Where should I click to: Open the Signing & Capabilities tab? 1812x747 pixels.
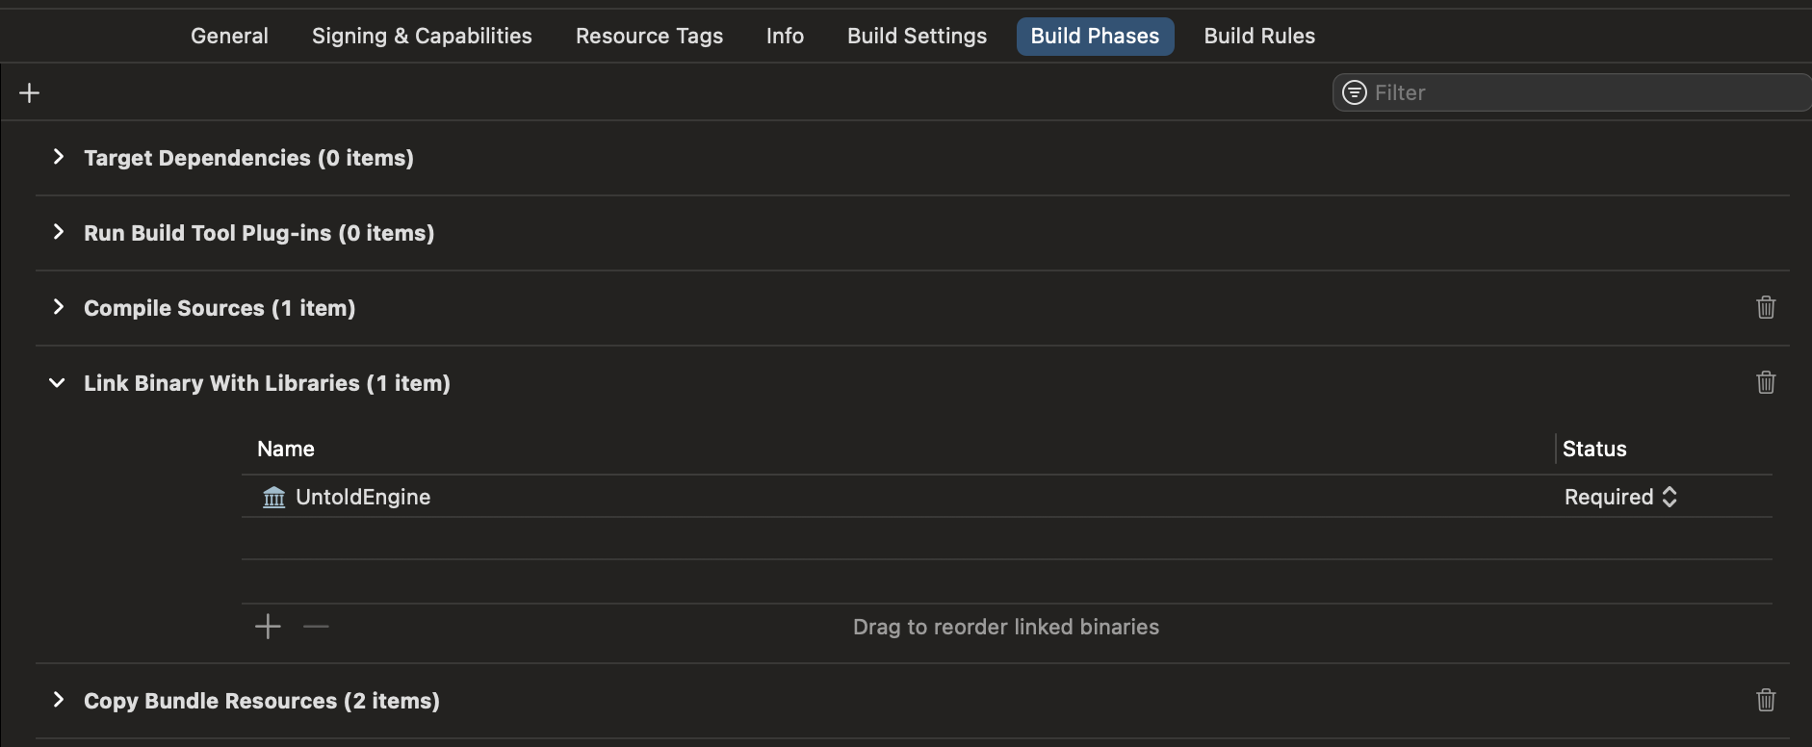422,37
